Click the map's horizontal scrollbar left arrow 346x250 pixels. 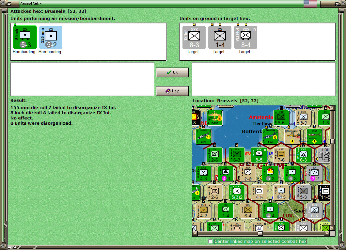[x=195, y=233]
